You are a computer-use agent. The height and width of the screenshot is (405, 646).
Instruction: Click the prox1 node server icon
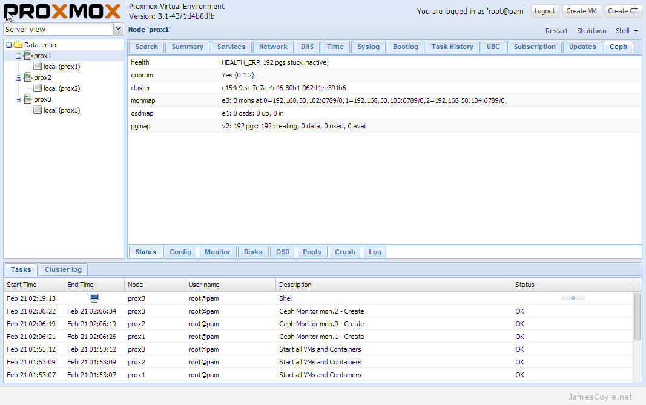[28, 55]
